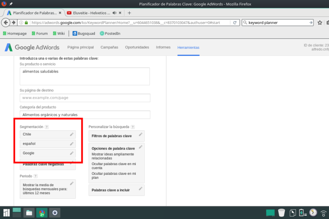Viewport: 329px width, 219px height.
Task: Click the media player taskbar icon
Action: pos(55,213)
